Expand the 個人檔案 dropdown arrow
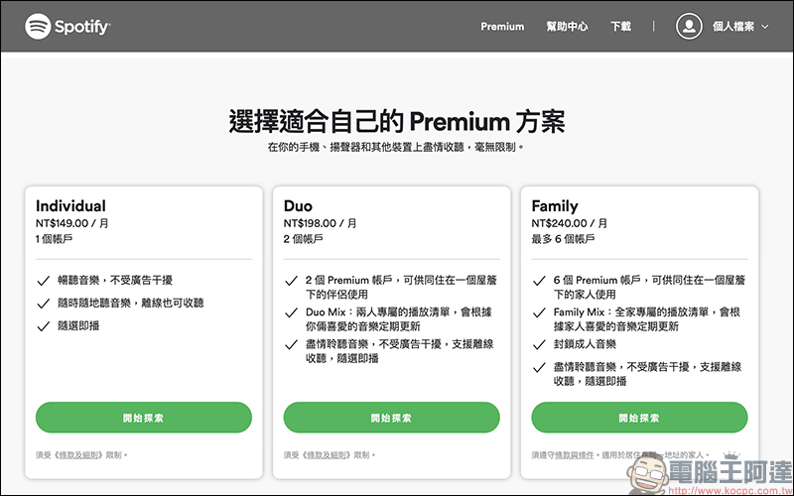 click(x=765, y=27)
